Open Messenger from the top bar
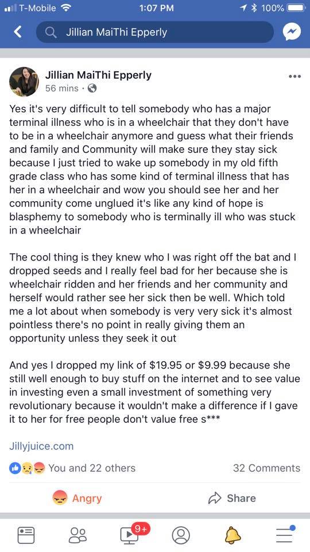 coord(292,32)
